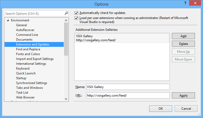Click the Delete gallery button
203x118 pixels.
[183, 44]
